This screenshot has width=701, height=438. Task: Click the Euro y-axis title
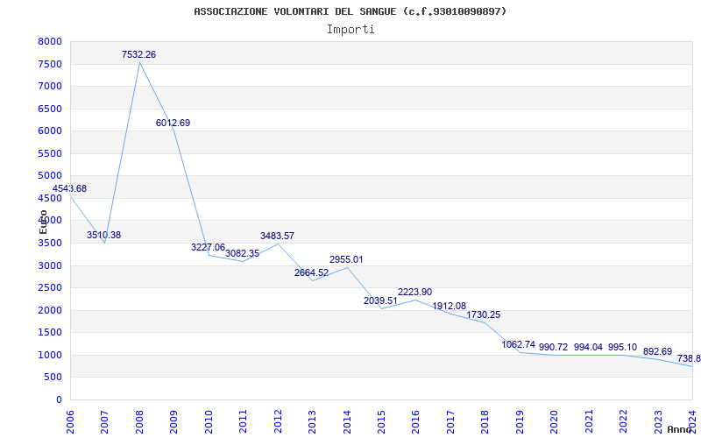point(43,223)
